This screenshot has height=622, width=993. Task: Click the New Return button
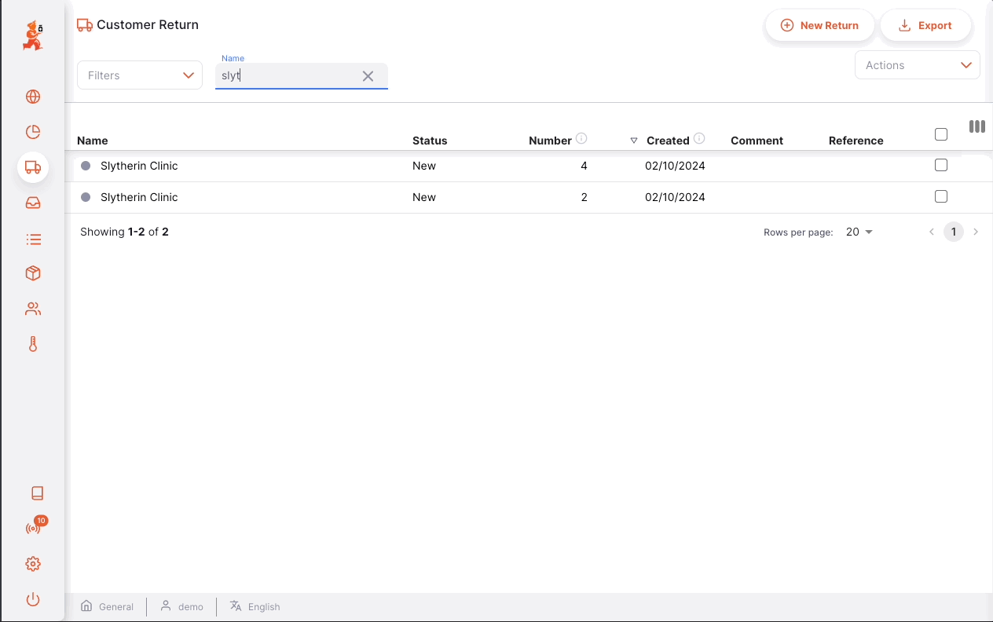click(819, 25)
